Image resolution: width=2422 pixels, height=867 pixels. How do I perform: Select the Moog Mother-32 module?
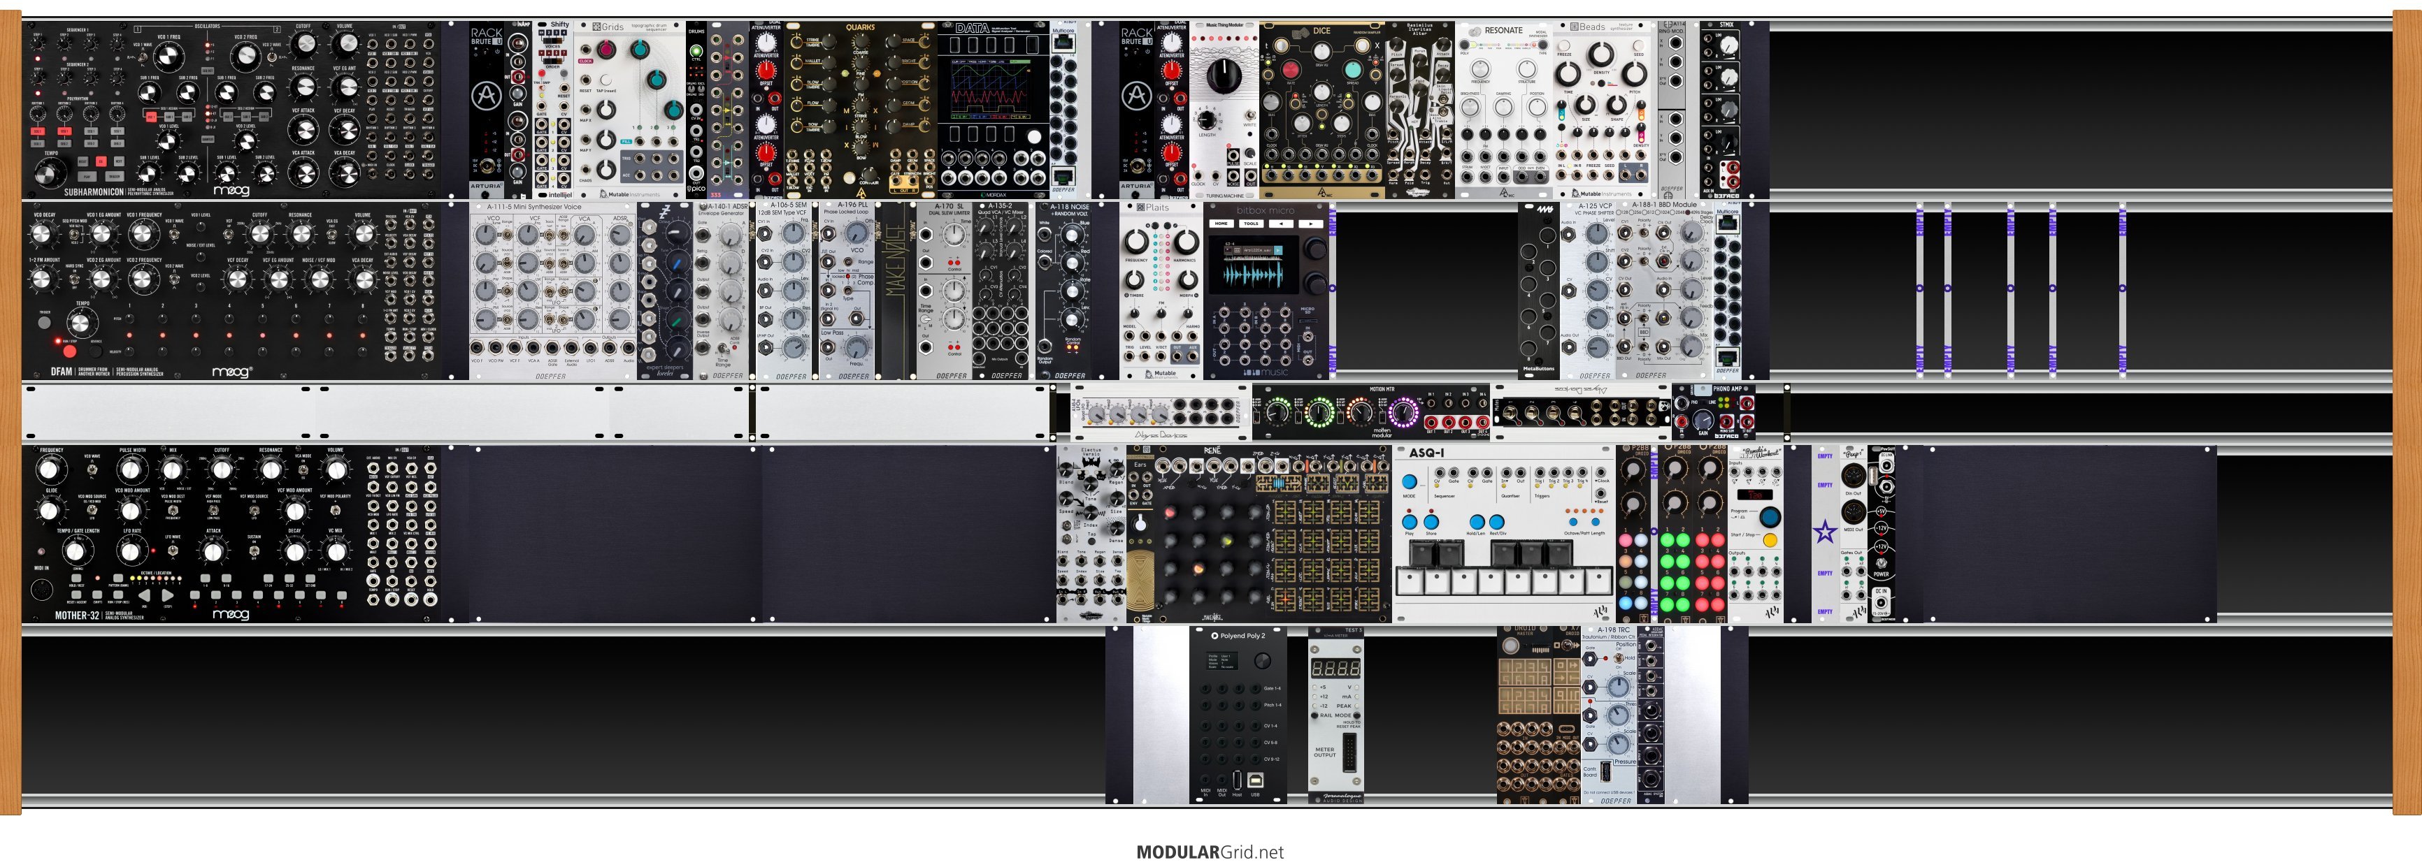point(232,534)
